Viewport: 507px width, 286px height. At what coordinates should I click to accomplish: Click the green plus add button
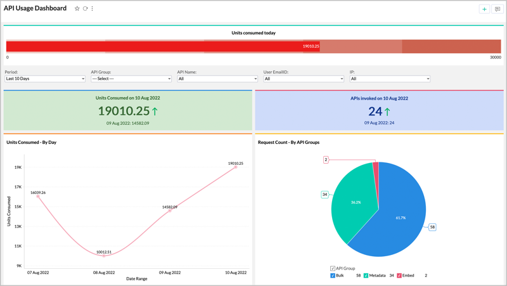coord(484,9)
